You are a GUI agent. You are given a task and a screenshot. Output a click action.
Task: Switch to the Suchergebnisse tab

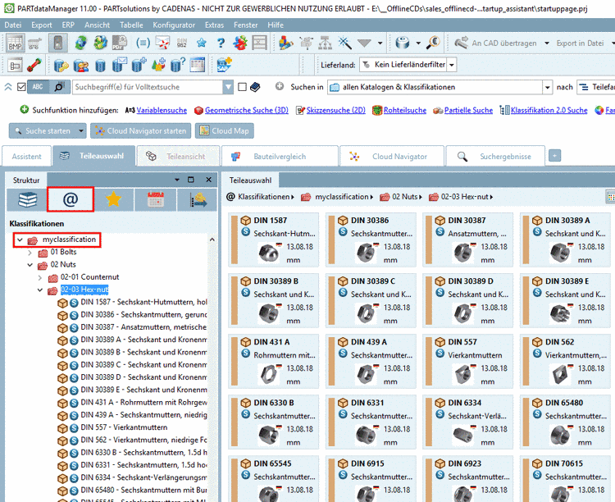495,156
